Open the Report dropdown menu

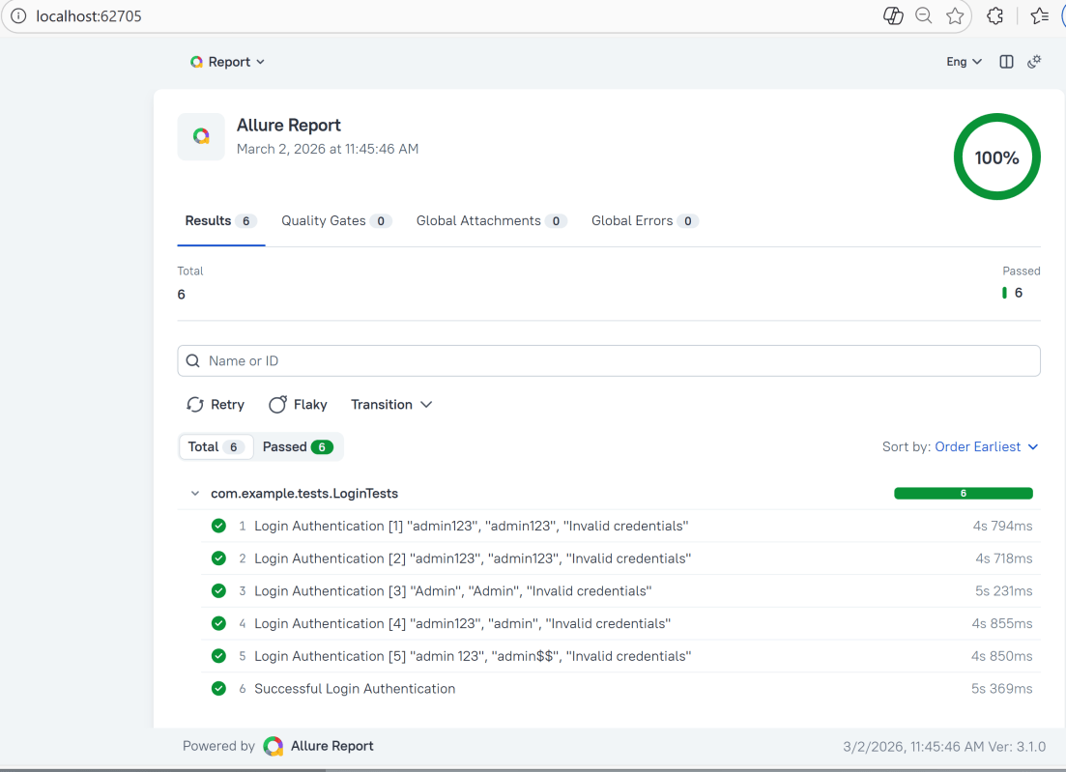tap(228, 62)
